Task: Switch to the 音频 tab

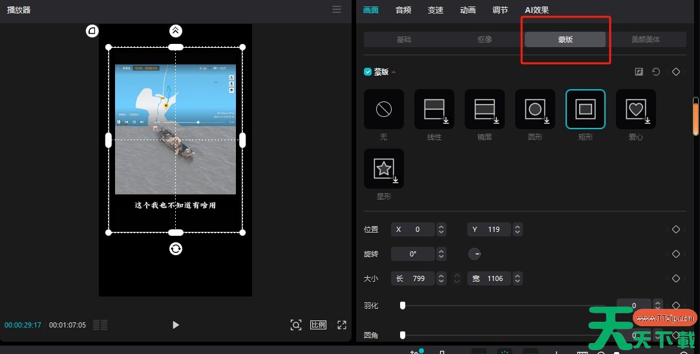Action: coord(403,10)
